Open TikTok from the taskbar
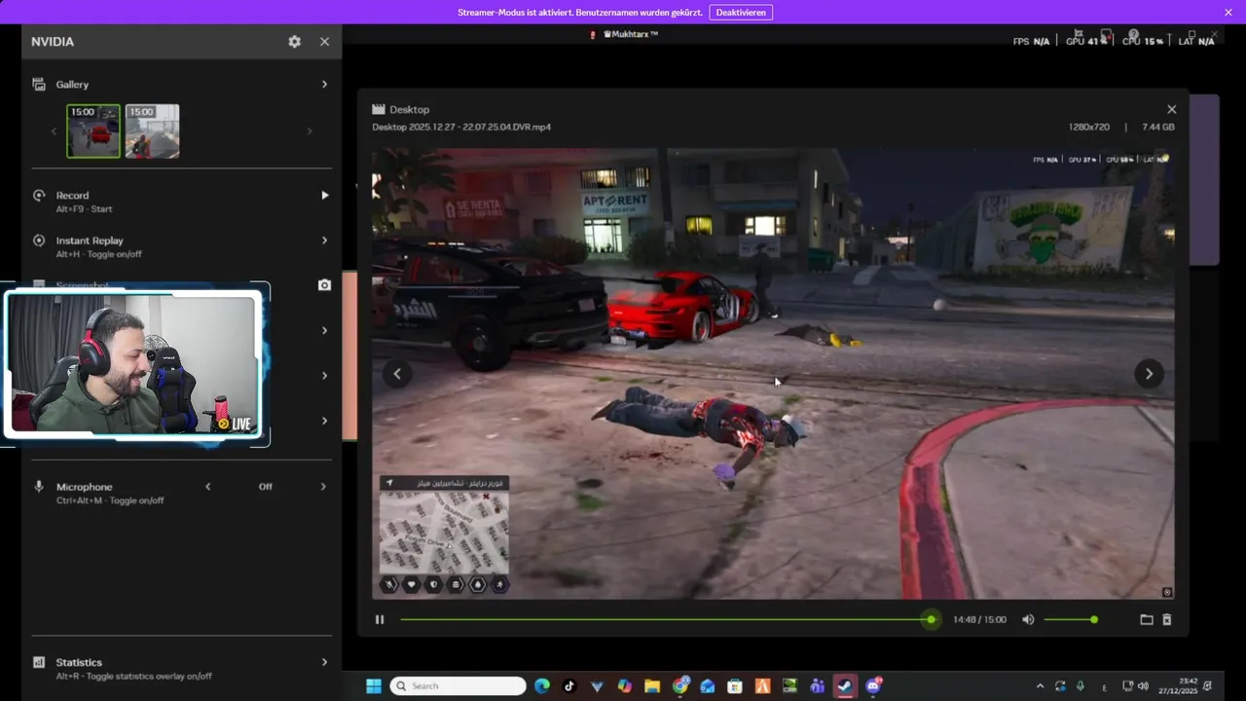The width and height of the screenshot is (1246, 701). pos(569,686)
